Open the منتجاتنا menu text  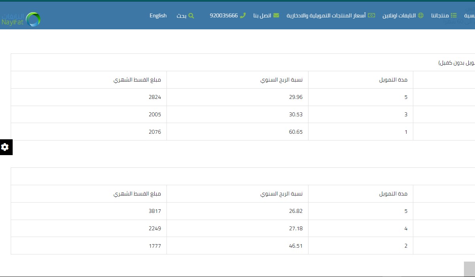pos(440,16)
